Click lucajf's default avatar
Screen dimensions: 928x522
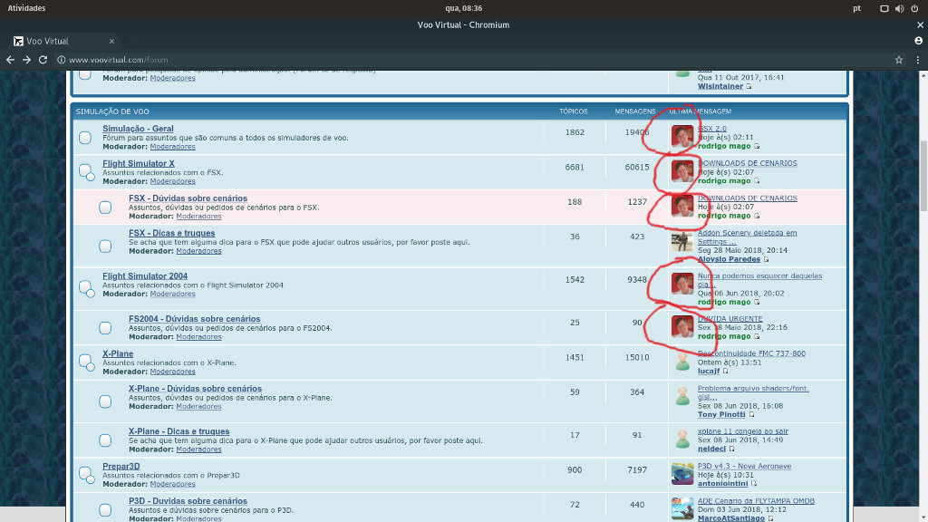[682, 362]
